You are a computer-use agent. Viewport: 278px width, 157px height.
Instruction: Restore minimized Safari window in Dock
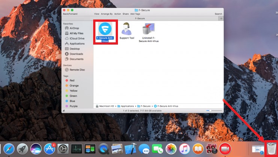(258, 150)
